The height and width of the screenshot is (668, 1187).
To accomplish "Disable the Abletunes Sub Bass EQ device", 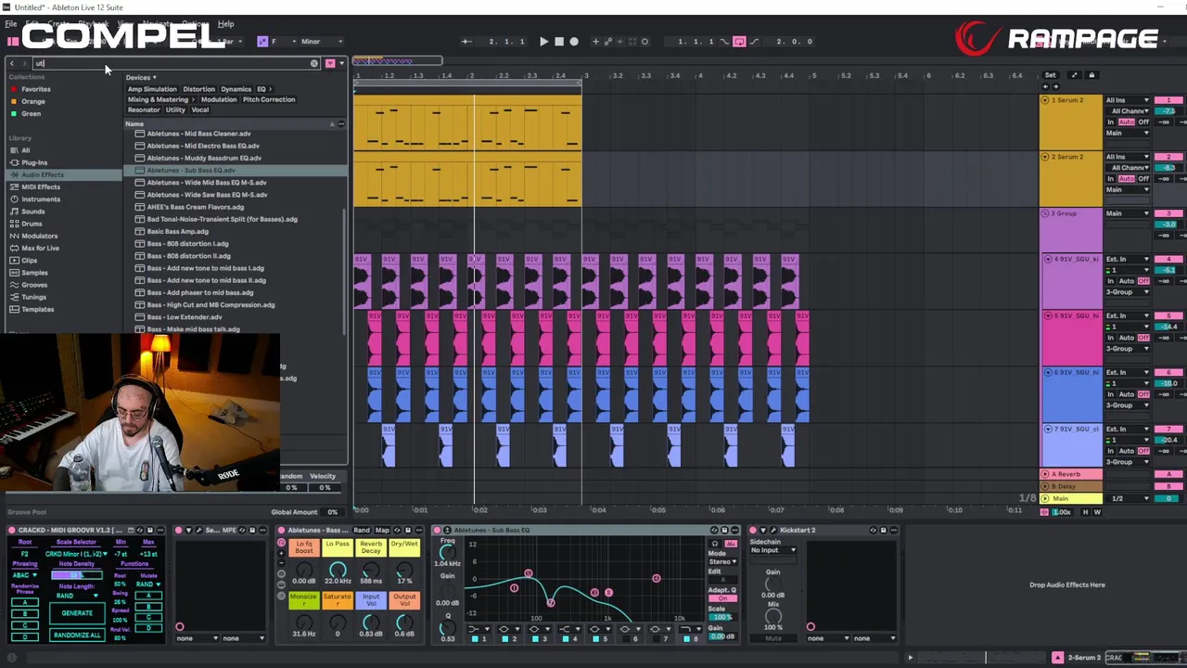I will 437,531.
